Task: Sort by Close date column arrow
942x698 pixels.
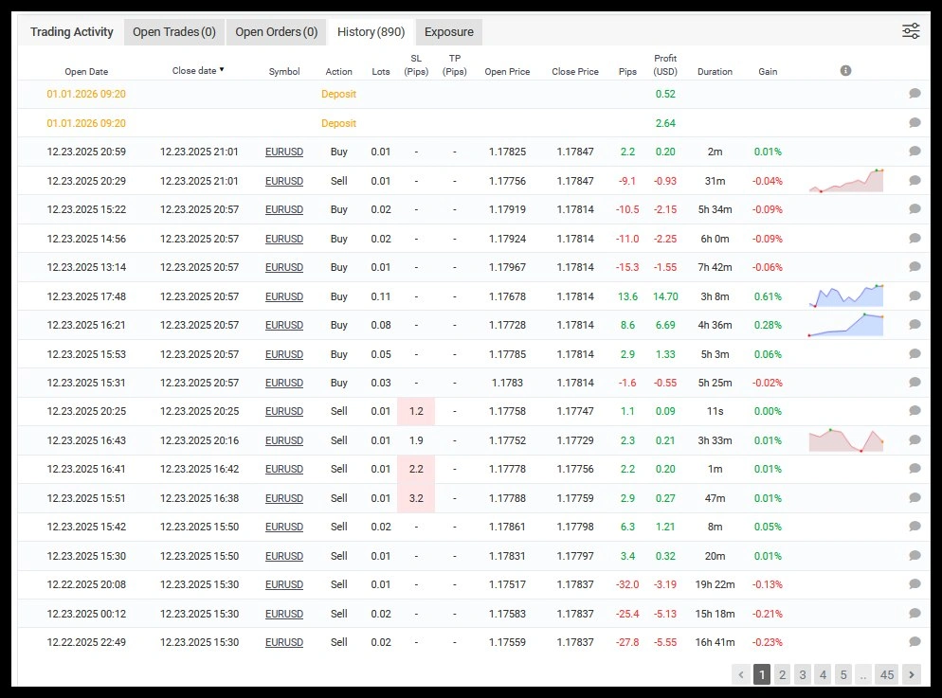Action: tap(222, 69)
